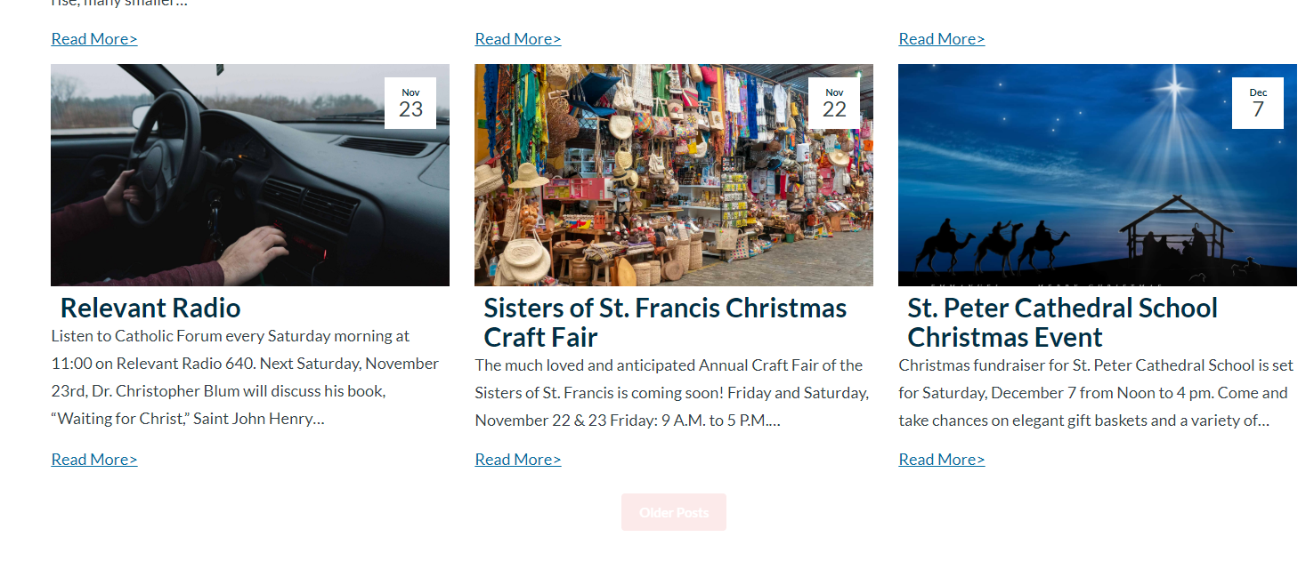The height and width of the screenshot is (577, 1314).
Task: Click the Christmas fundraiser excerpt paragraph
Action: 1095,392
